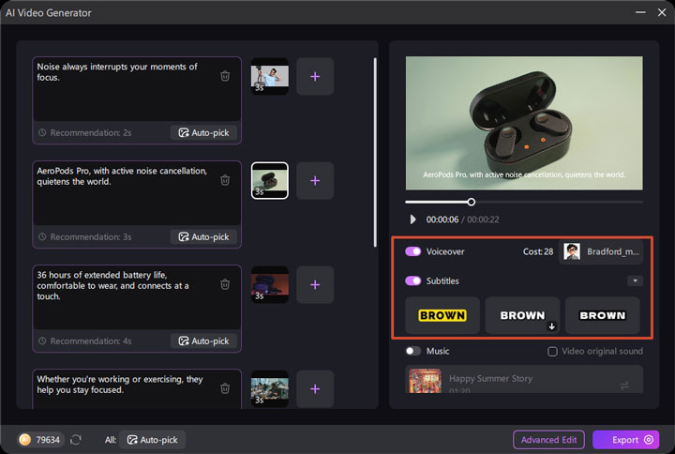Add media to the 'Whether you're working' segment
Image resolution: width=675 pixels, height=454 pixels.
[x=315, y=388]
